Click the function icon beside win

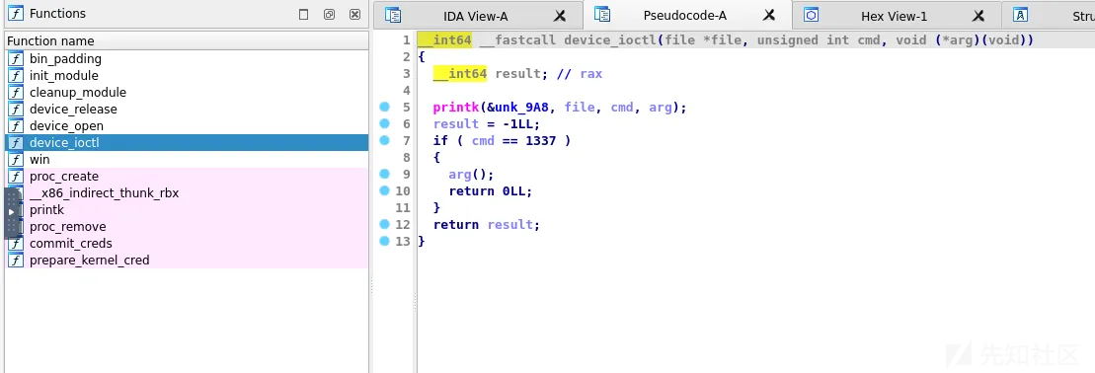tap(16, 159)
